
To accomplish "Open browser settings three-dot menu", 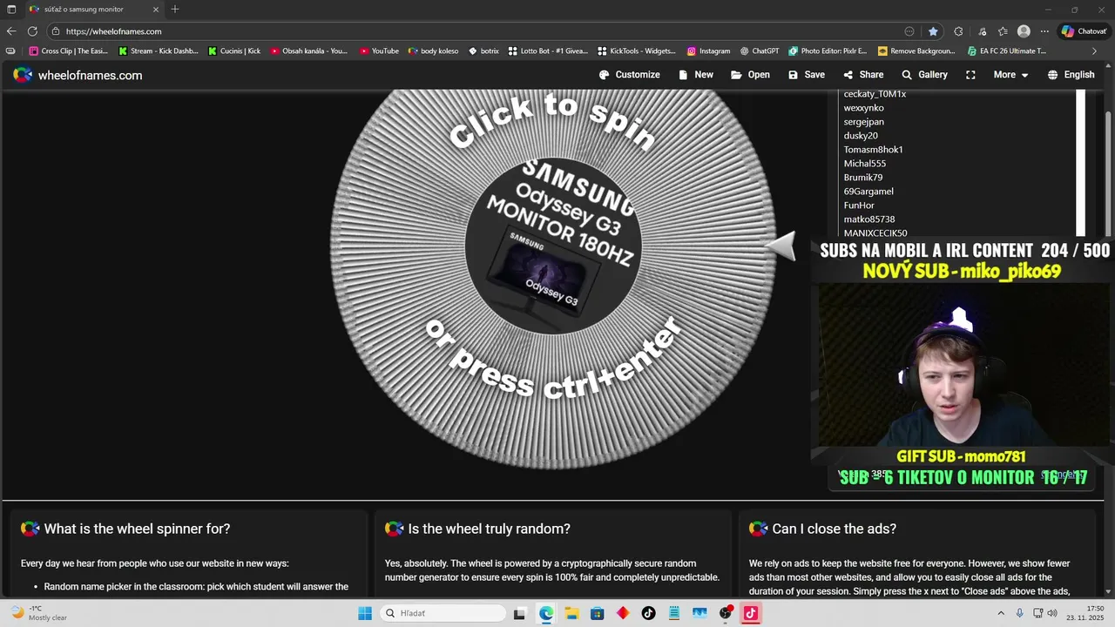I will tap(1044, 31).
